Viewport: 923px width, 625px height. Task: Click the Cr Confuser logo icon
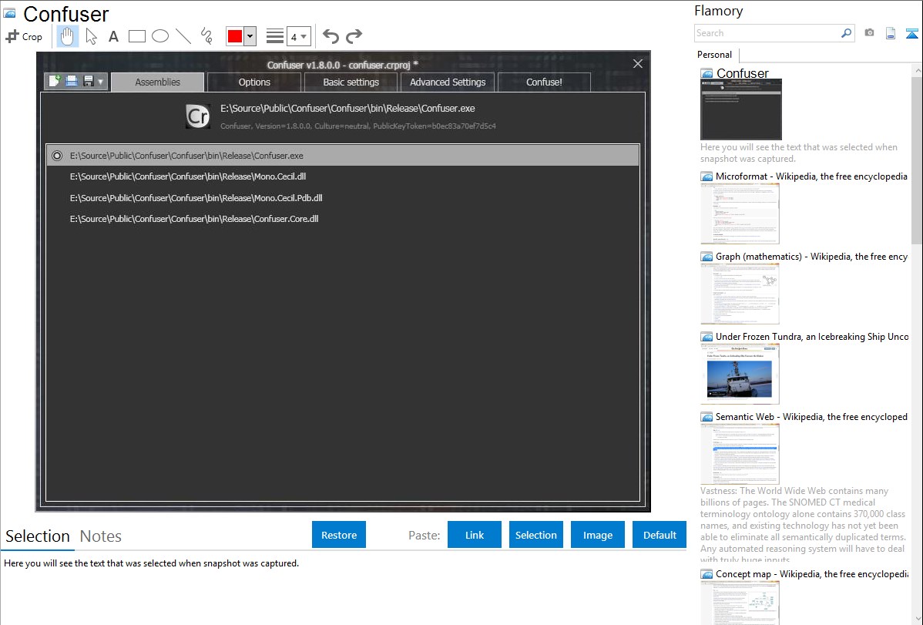click(x=198, y=116)
